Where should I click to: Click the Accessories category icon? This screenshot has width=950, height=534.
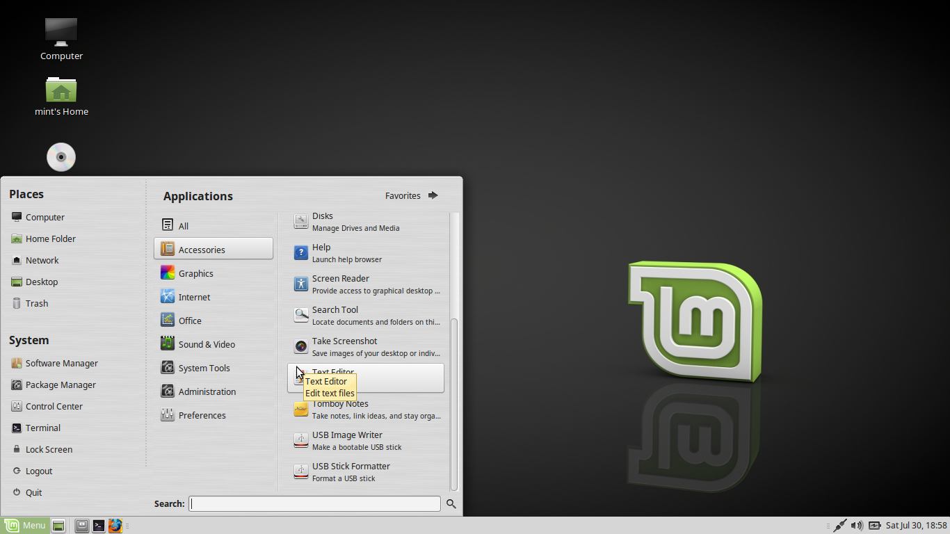click(168, 249)
